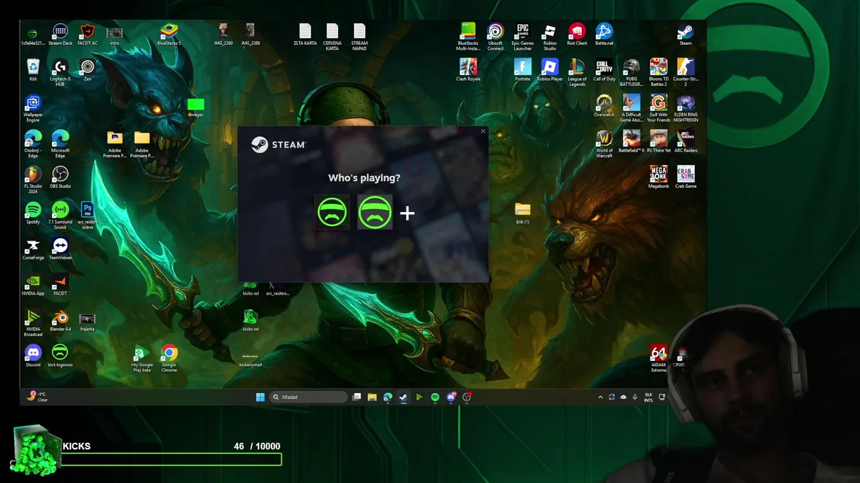The height and width of the screenshot is (483, 860).
Task: Open Logitech G HUB shortcut
Action: click(60, 73)
